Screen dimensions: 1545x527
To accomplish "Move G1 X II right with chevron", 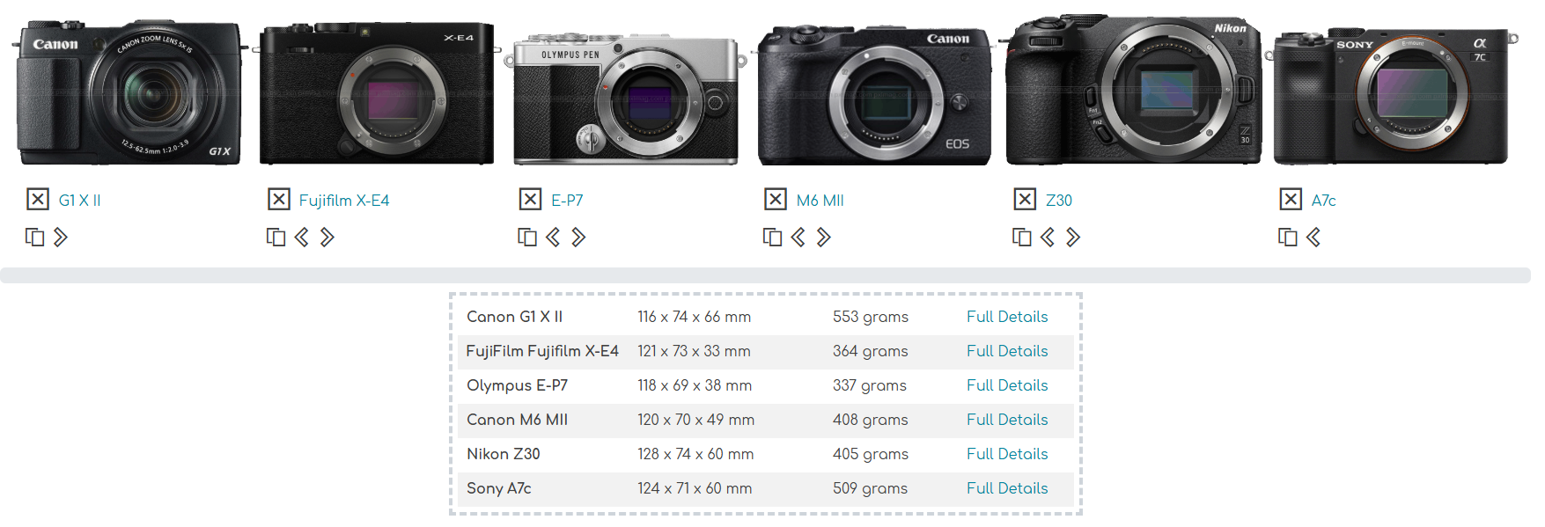I will click(61, 238).
